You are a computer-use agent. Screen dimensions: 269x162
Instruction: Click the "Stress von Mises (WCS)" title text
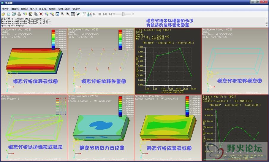coord(83,96)
